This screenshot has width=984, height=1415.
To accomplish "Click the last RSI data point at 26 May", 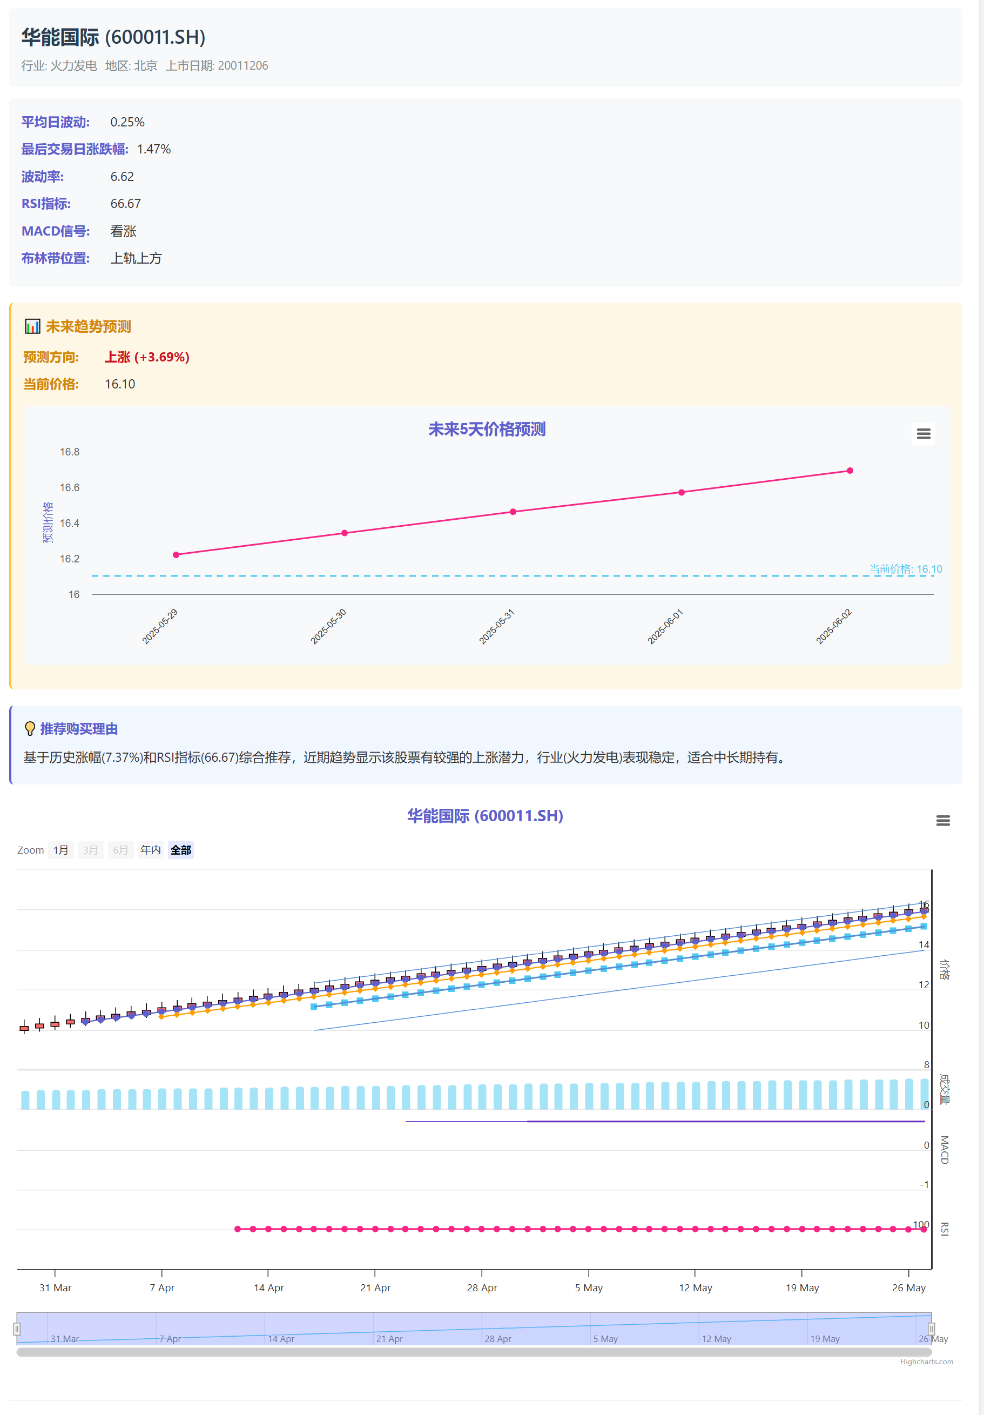I will [923, 1229].
